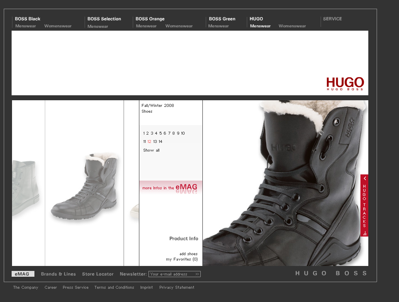The image size is (399, 302).
Task: Select the faded fur-lined boot thumbnail
Action: pyautogui.click(x=85, y=186)
